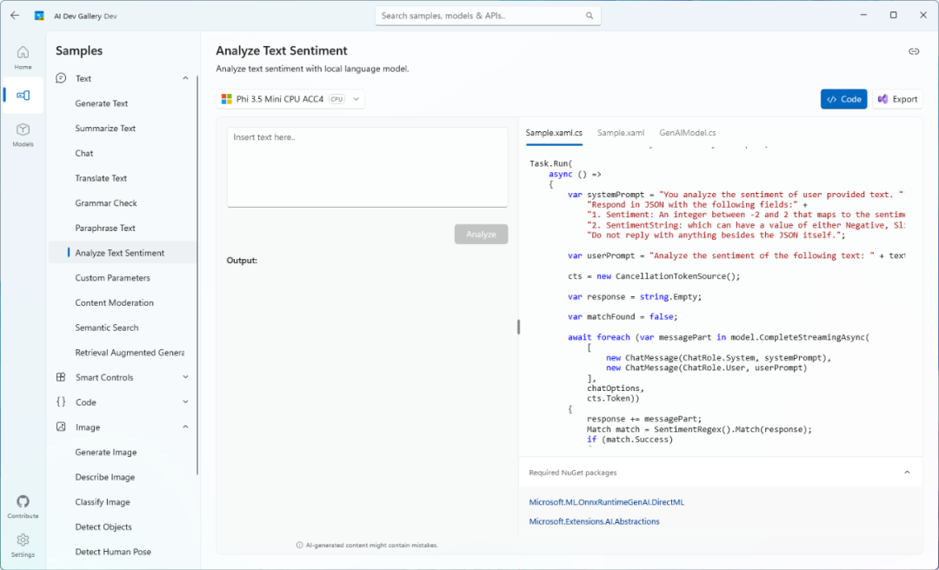Click the Export button
This screenshot has height=570, width=939.
[x=897, y=99]
